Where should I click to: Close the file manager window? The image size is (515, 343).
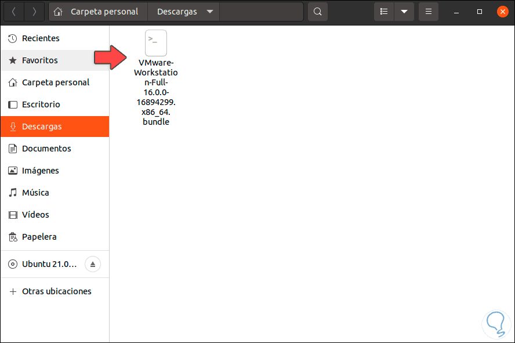[502, 12]
